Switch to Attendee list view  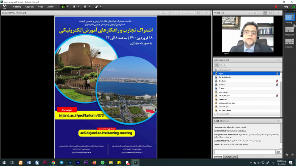(x=216, y=65)
